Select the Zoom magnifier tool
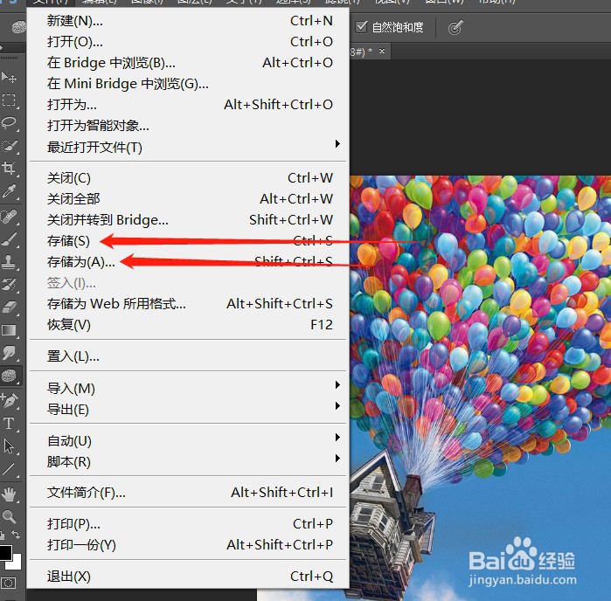Viewport: 611px width, 601px height. click(x=9, y=517)
